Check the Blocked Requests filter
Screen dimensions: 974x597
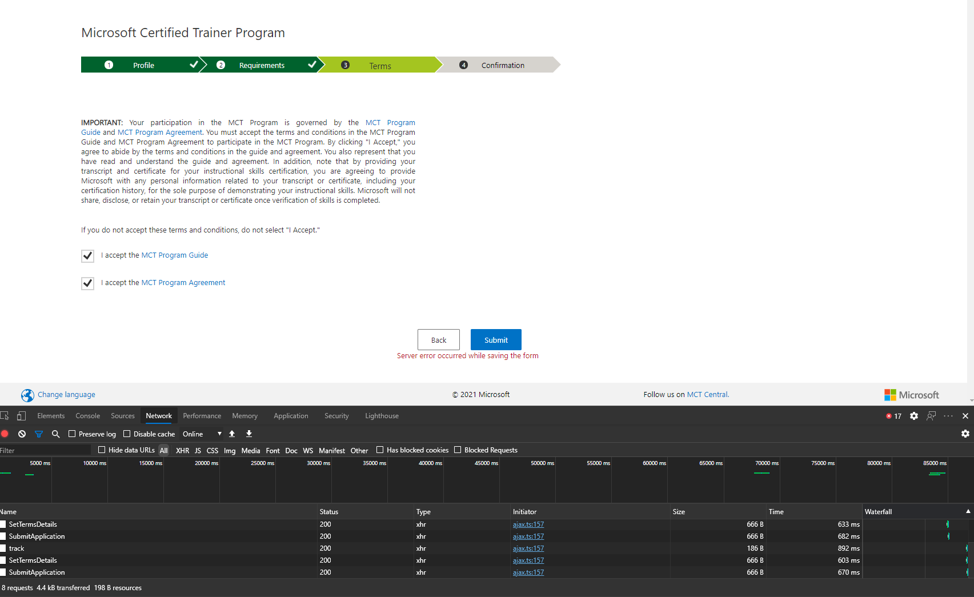point(458,450)
